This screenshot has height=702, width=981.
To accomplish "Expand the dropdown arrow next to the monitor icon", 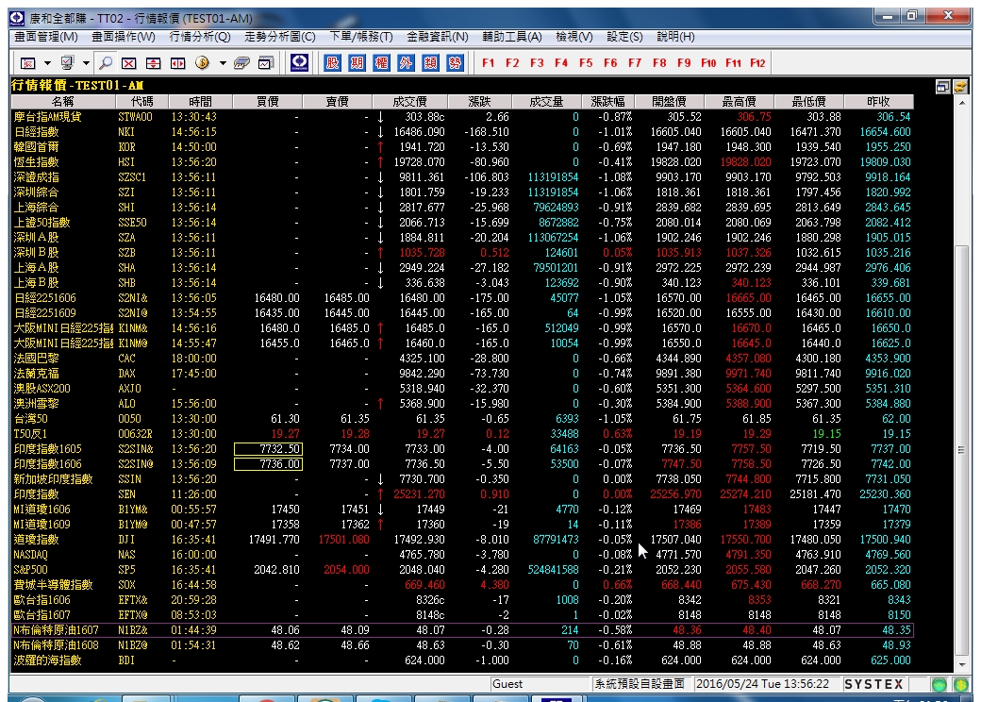I will (x=86, y=63).
